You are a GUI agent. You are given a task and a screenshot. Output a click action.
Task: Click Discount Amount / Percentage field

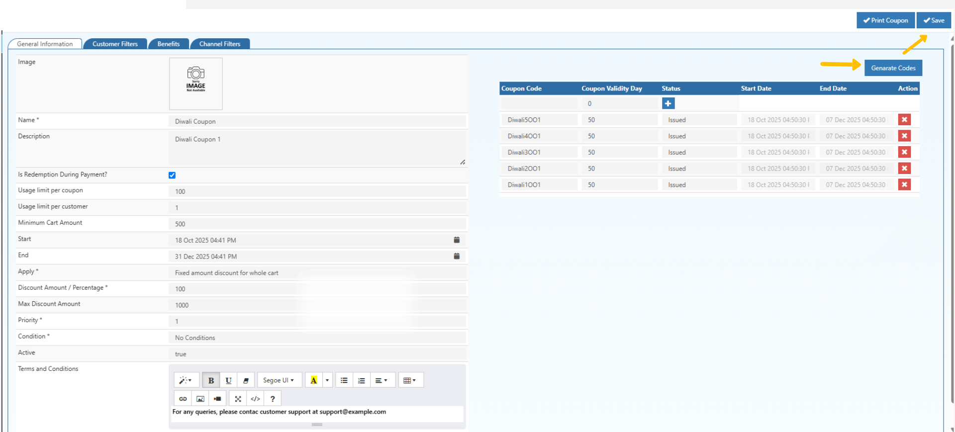click(317, 289)
